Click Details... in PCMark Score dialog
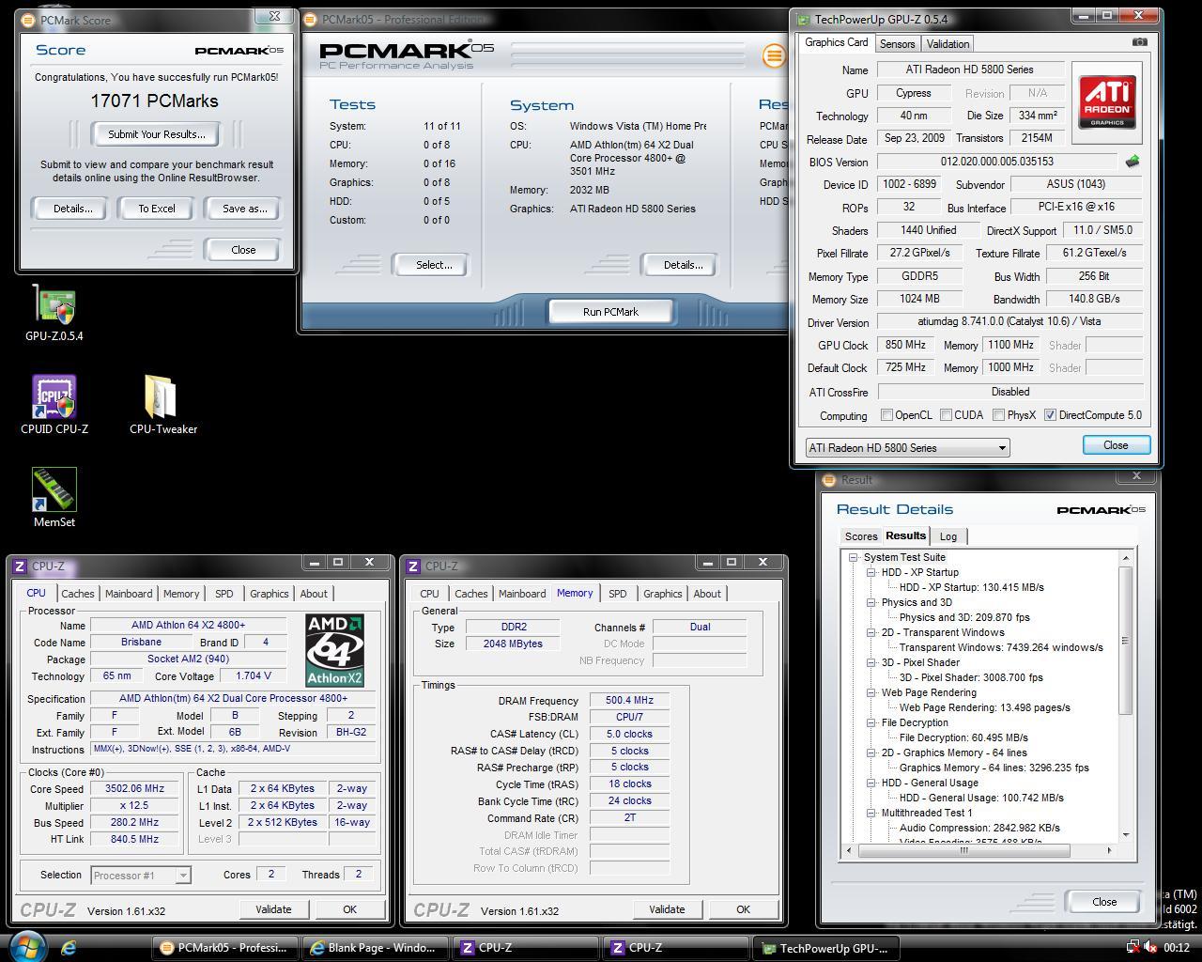 [72, 209]
